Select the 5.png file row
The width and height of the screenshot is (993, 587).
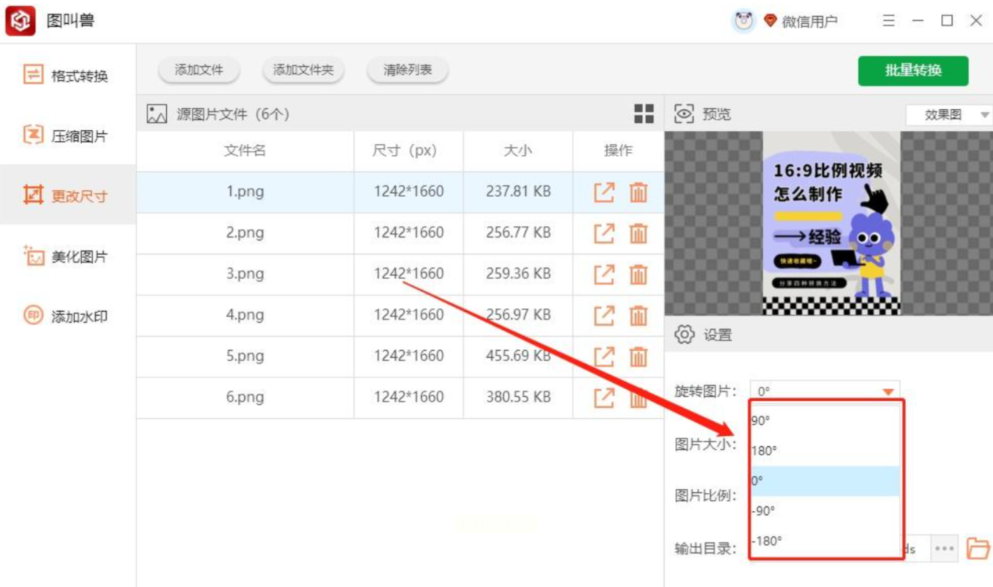244,356
